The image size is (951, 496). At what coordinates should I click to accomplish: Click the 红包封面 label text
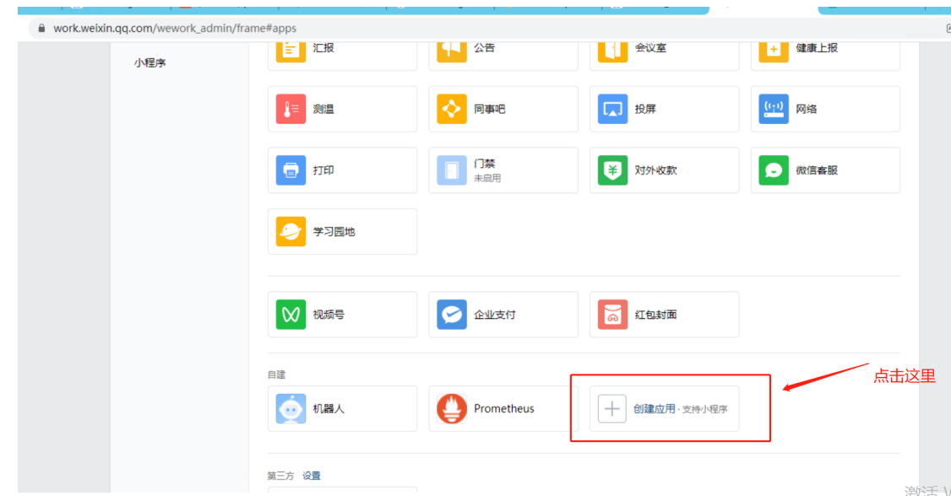[655, 315]
